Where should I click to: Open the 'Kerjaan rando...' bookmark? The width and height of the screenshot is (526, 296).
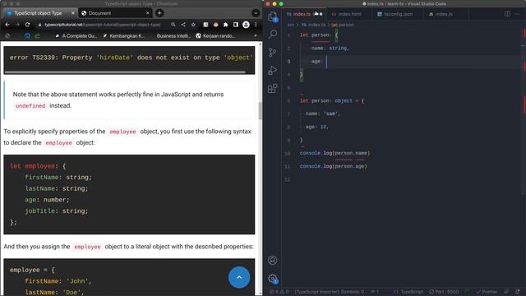(x=215, y=35)
